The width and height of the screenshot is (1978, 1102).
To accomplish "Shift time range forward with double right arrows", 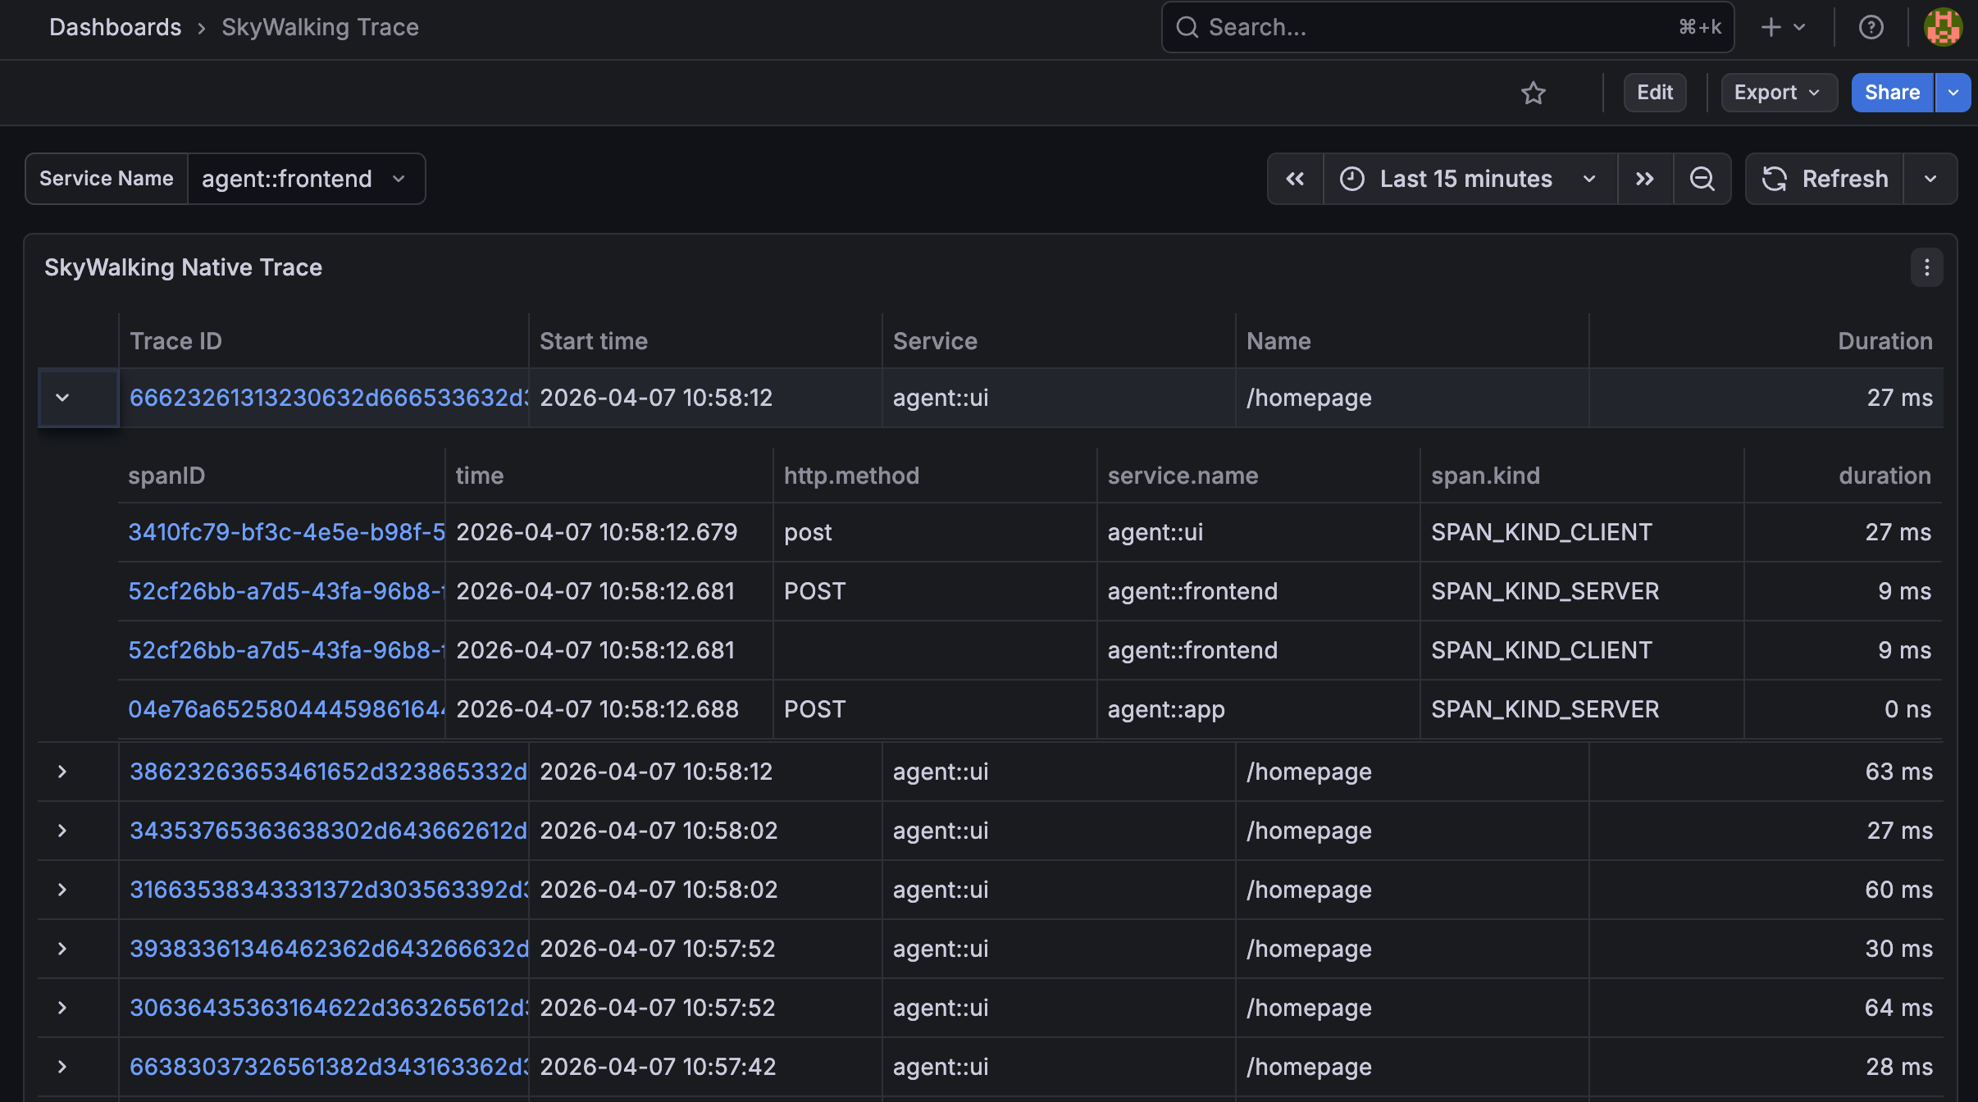I will tap(1645, 179).
